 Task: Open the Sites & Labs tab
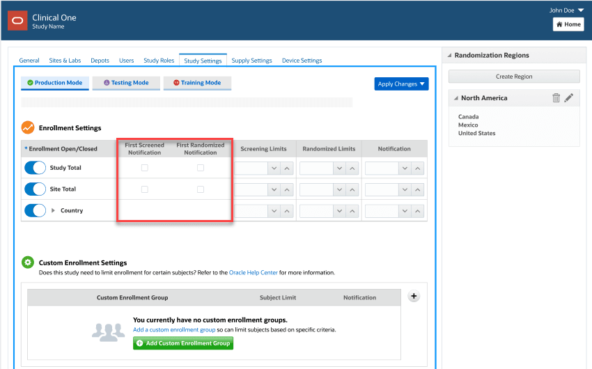65,61
